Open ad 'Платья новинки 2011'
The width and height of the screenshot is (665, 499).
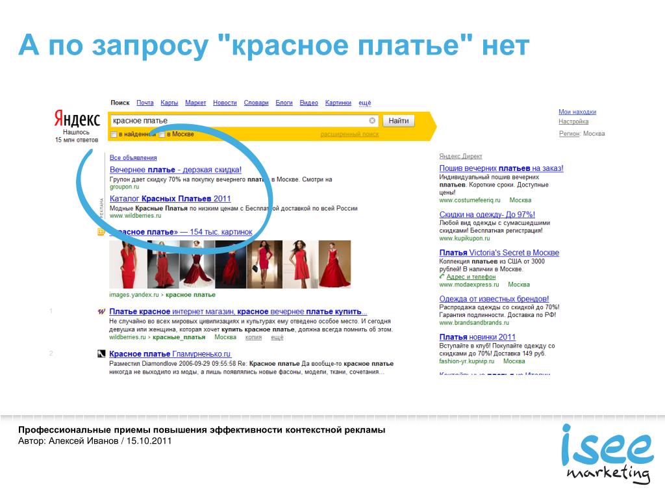coord(477,337)
